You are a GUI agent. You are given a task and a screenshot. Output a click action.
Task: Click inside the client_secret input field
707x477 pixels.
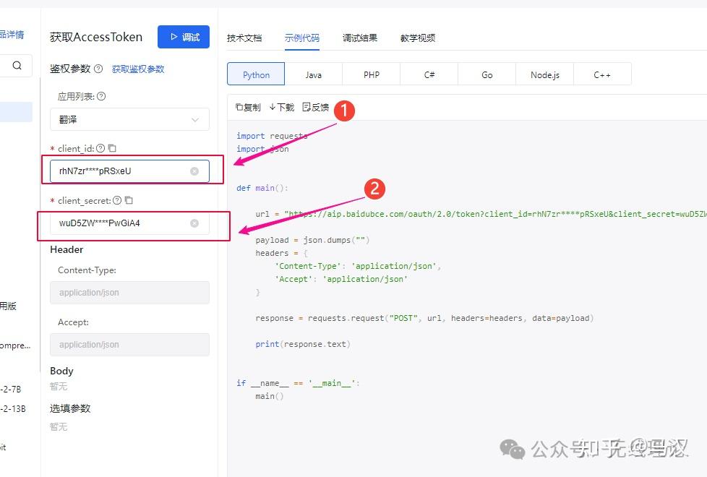pyautogui.click(x=116, y=223)
